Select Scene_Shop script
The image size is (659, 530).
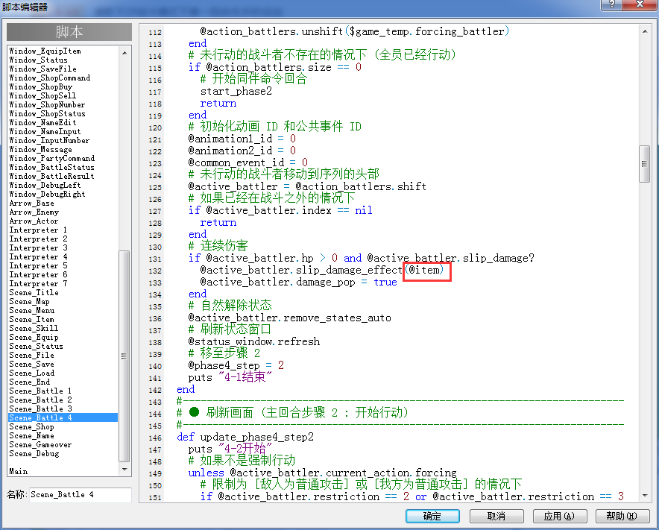[x=31, y=426]
